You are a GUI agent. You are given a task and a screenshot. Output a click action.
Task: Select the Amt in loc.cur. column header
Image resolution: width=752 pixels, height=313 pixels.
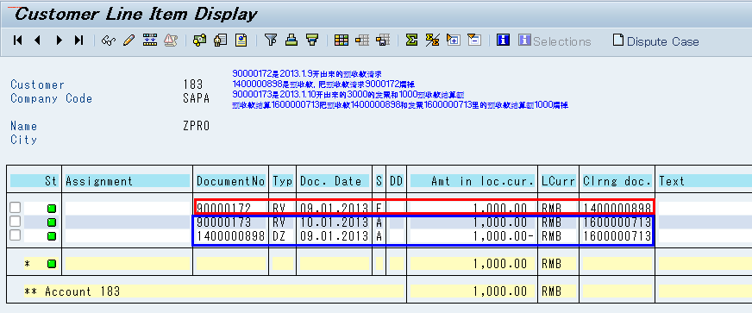click(473, 181)
